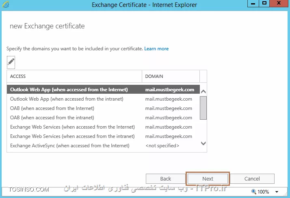
Task: Select OAB (when accessed from the intranet) row
Action: pos(103,118)
